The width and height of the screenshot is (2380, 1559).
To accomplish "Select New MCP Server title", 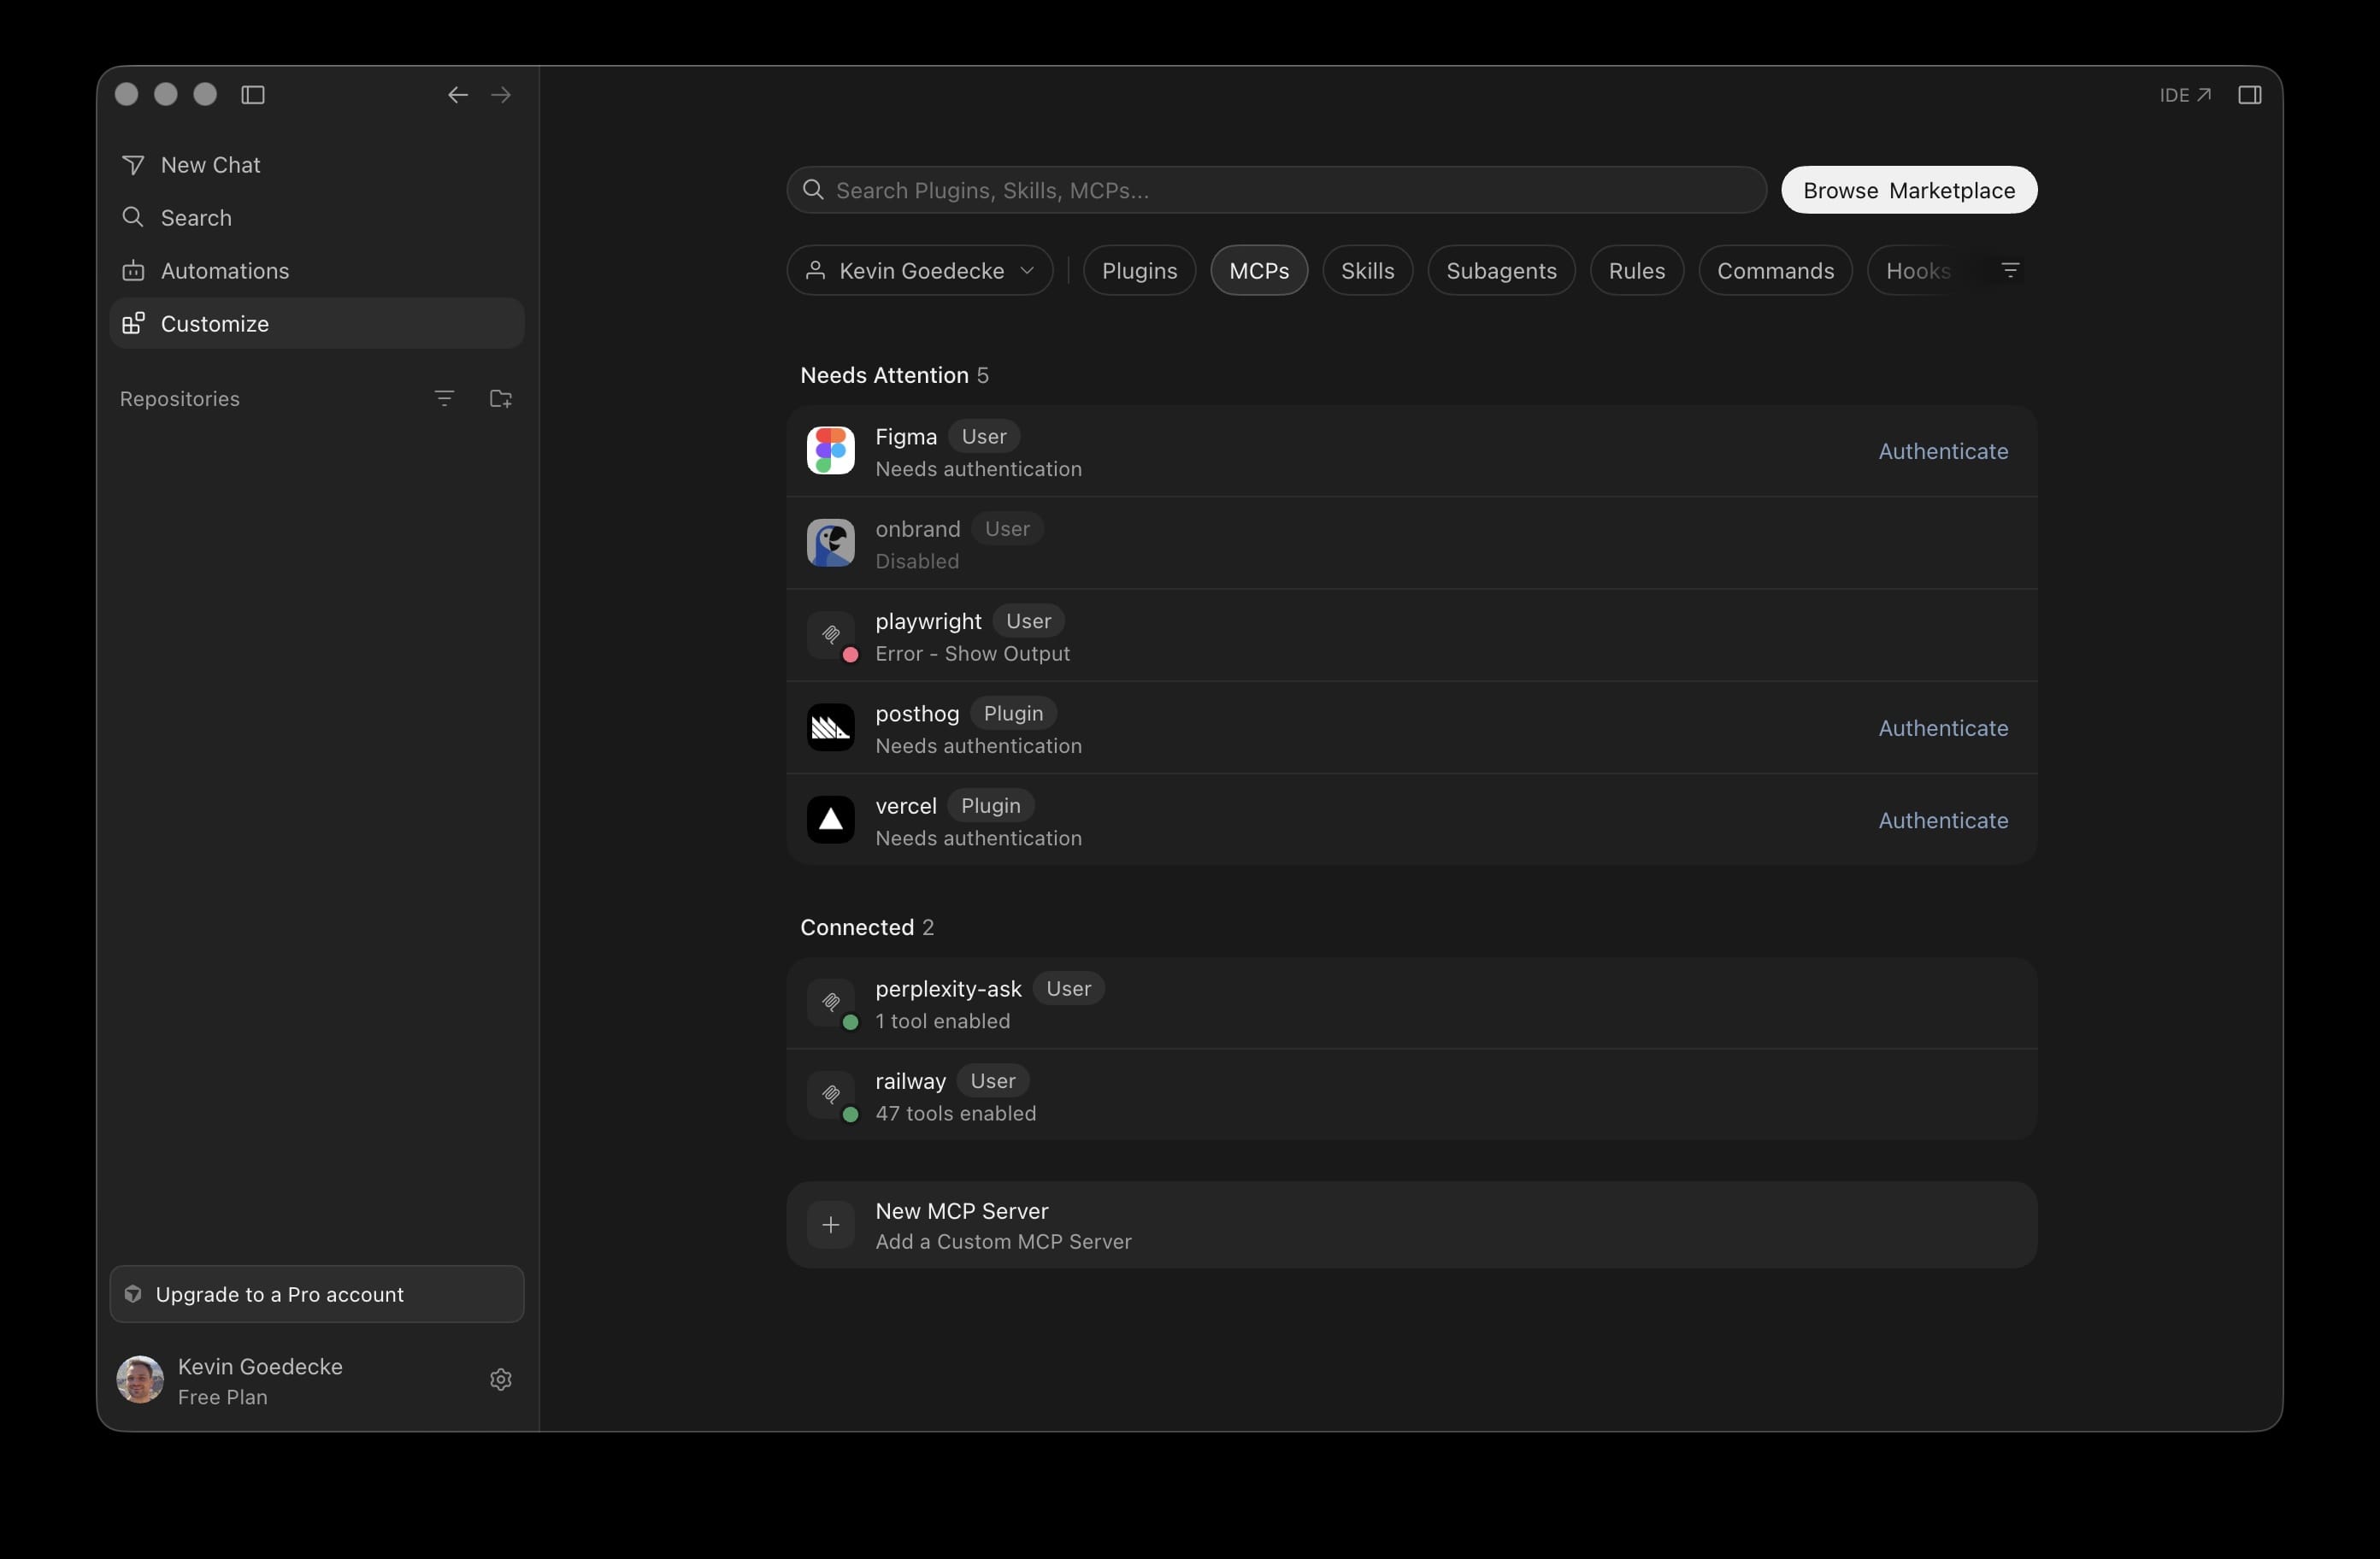I will click(961, 1210).
